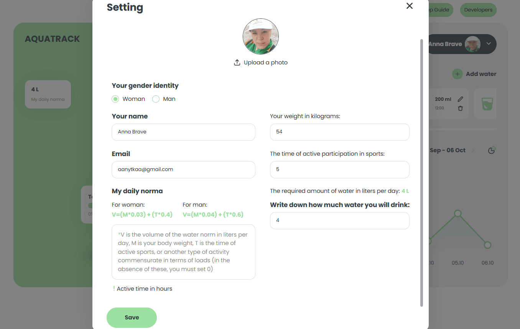Viewport: 520px width, 329px height.
Task: Select the Woman radio button
Action: (x=115, y=99)
